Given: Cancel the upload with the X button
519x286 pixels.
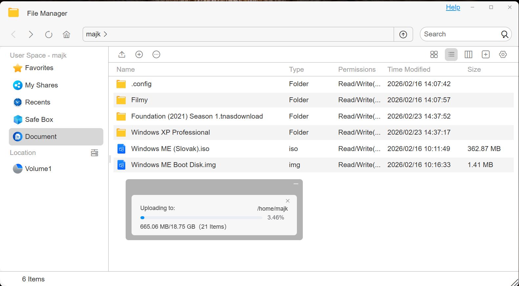Looking at the screenshot, I should pos(288,201).
